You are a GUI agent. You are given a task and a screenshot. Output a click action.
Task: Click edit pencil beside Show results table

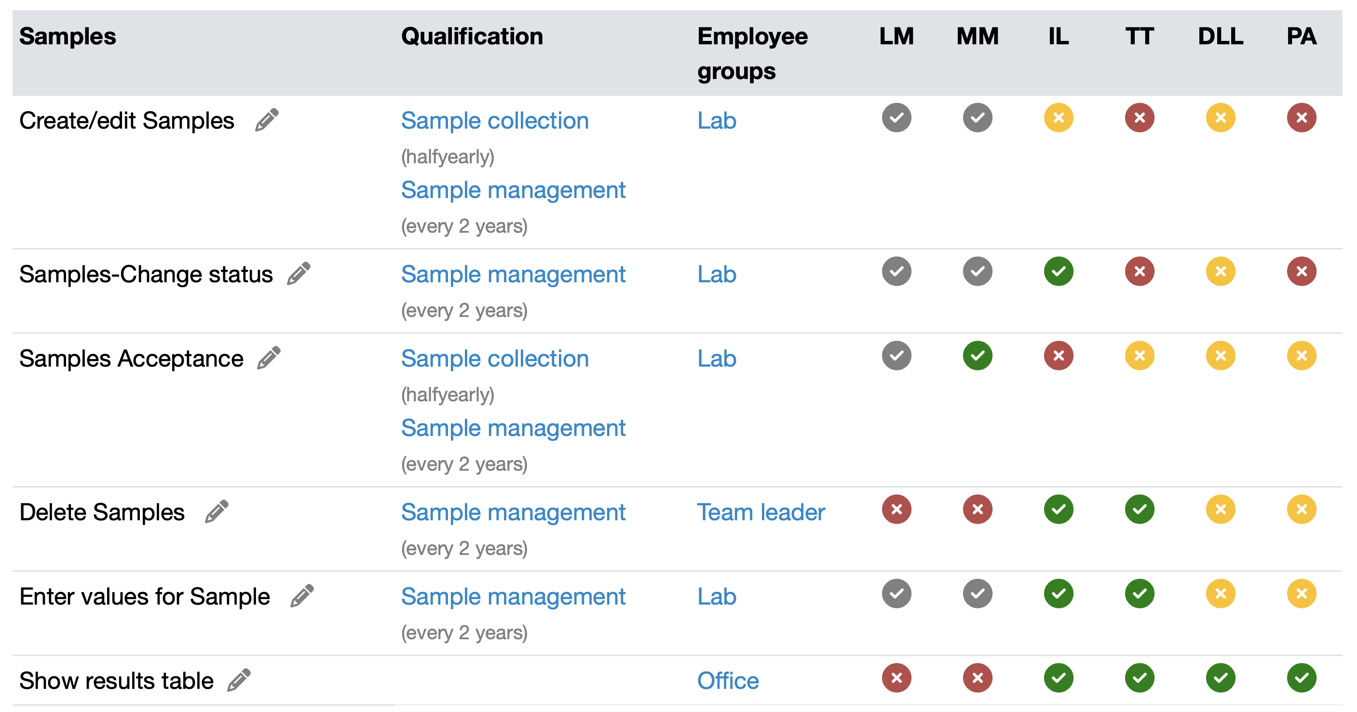239,680
